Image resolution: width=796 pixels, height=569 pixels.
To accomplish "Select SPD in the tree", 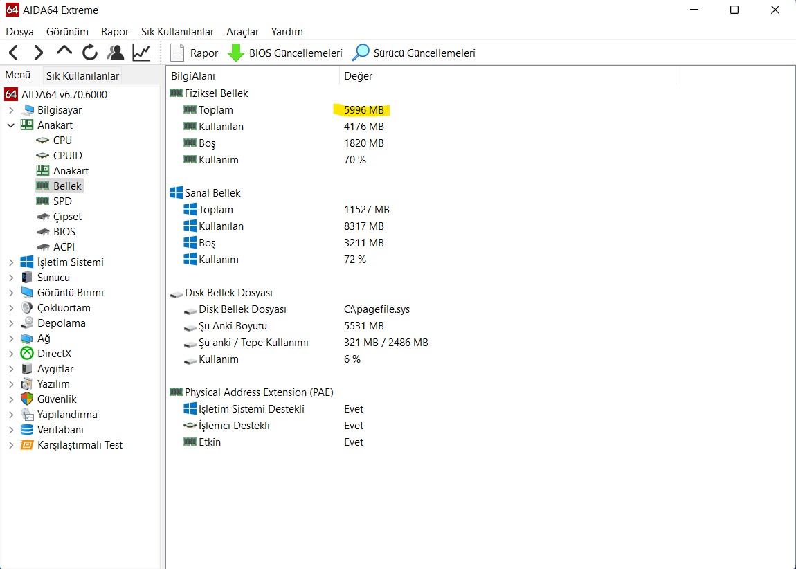I will 62,201.
